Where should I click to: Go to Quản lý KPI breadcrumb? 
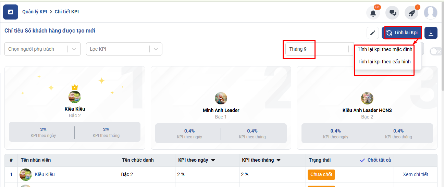[x=35, y=12]
